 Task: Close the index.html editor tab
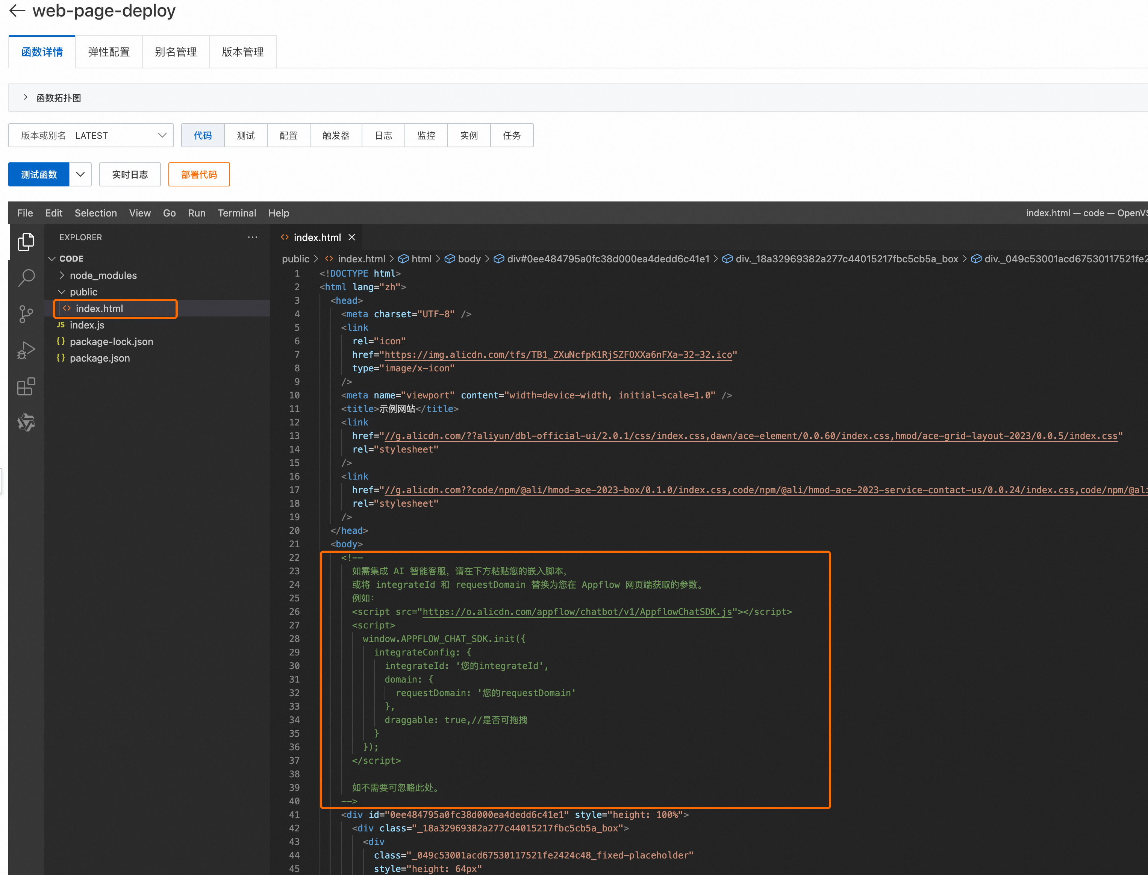click(x=352, y=238)
